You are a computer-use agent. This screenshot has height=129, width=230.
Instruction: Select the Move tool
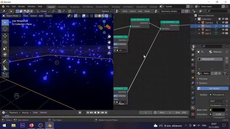(5, 36)
